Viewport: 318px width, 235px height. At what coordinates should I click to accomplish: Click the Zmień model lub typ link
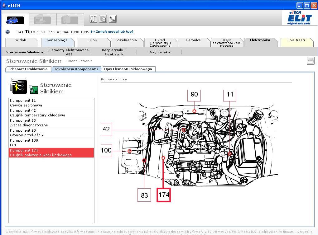112,31
